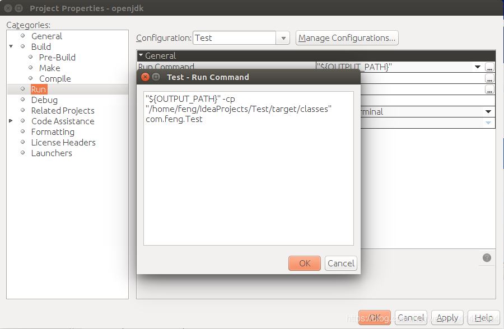Click Manage Configurations button

(347, 38)
